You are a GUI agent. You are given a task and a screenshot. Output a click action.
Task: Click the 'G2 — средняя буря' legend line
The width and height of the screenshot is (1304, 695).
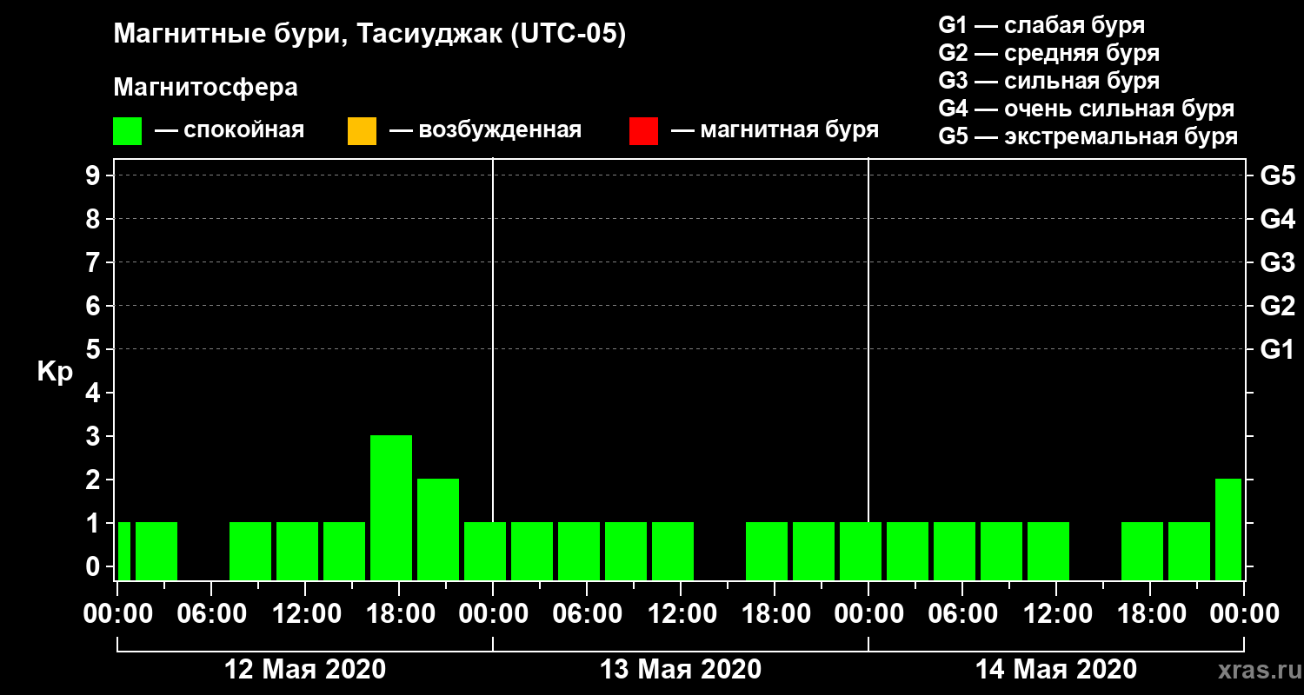1049,53
